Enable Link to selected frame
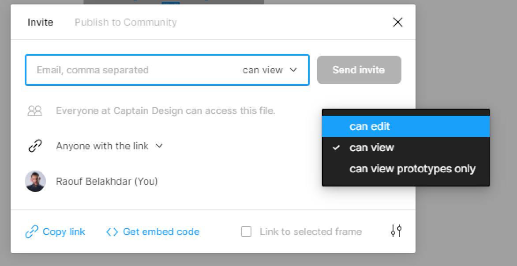Viewport: 517px width, 266px height. click(246, 231)
